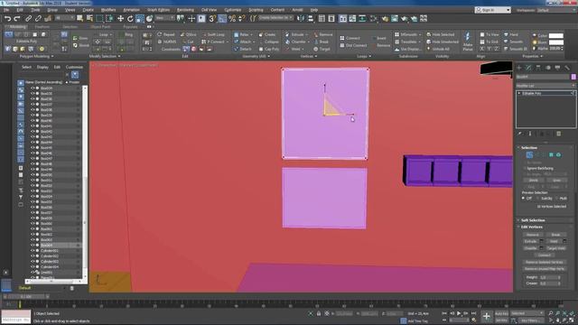The width and height of the screenshot is (578, 325).
Task: Click the Remove Isolated Vertices button
Action: point(544,262)
